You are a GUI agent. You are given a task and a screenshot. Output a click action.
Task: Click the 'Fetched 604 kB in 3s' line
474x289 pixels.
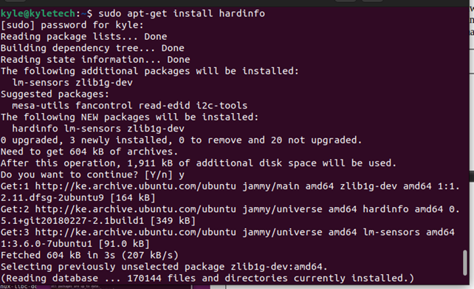click(x=89, y=255)
